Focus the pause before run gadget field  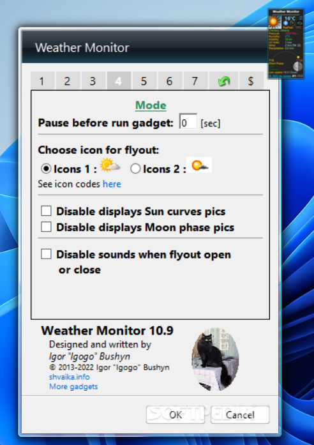(188, 122)
